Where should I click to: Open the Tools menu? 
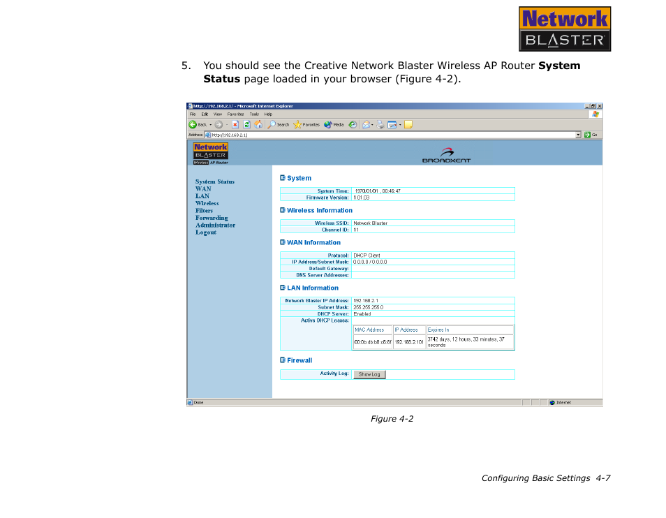coord(254,114)
